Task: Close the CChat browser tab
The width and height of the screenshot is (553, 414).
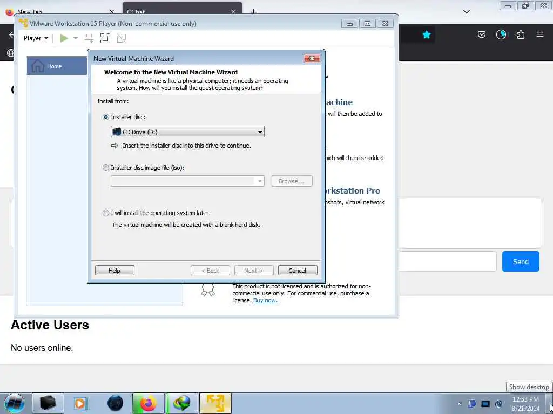Action: (233, 12)
